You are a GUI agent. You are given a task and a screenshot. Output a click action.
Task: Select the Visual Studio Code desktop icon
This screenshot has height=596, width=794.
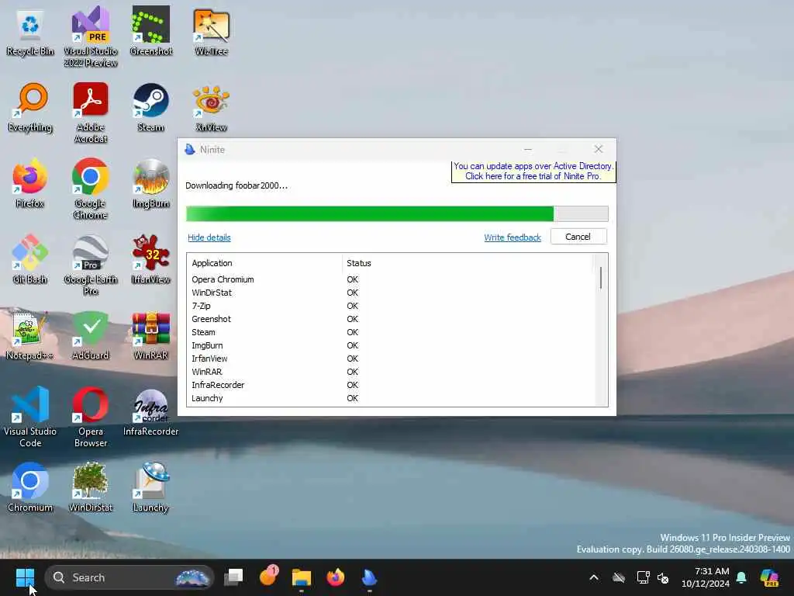[30, 417]
